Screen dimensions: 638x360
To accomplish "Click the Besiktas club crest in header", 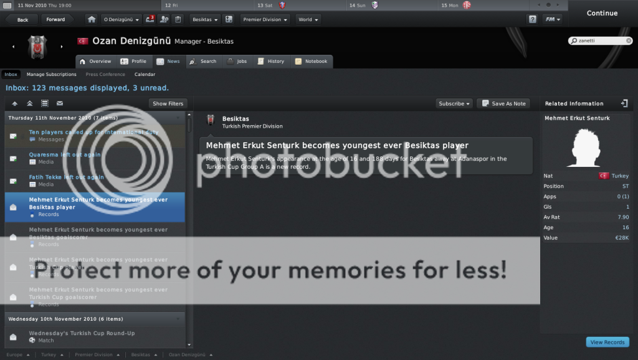I will pyautogui.click(x=37, y=47).
